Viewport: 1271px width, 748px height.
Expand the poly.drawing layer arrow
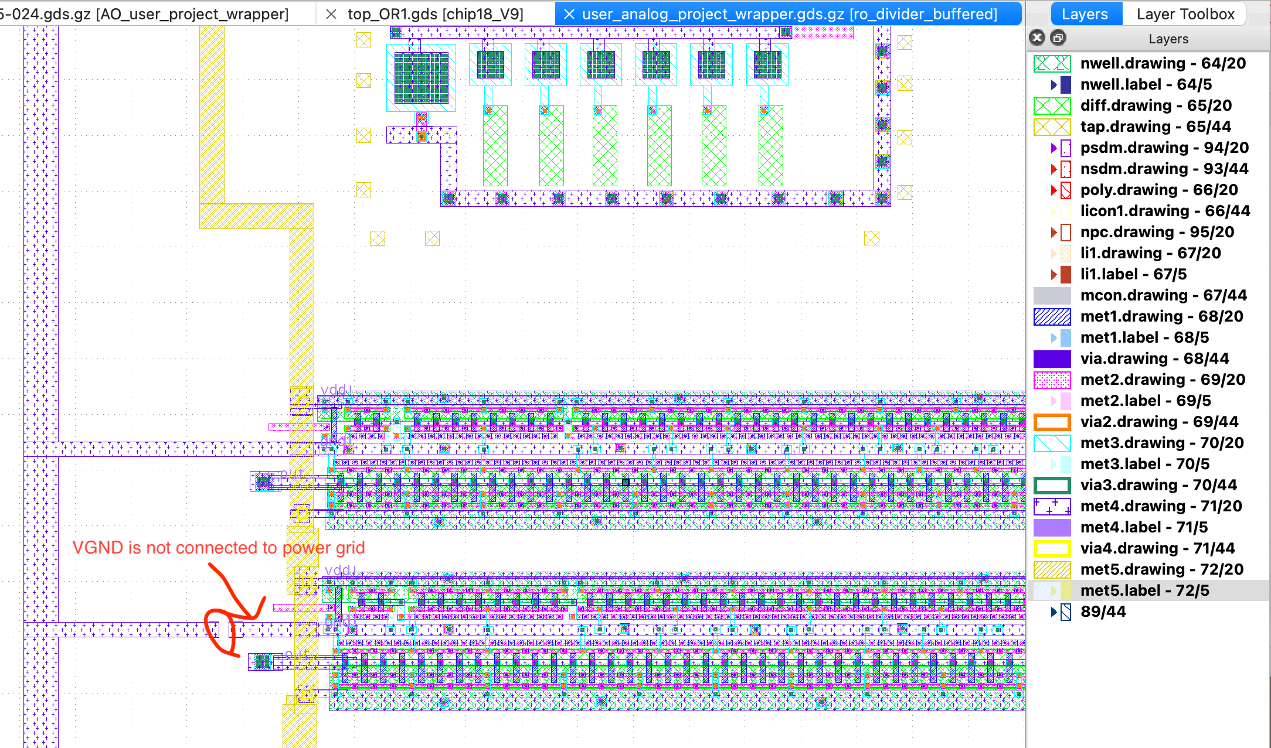click(x=1053, y=190)
